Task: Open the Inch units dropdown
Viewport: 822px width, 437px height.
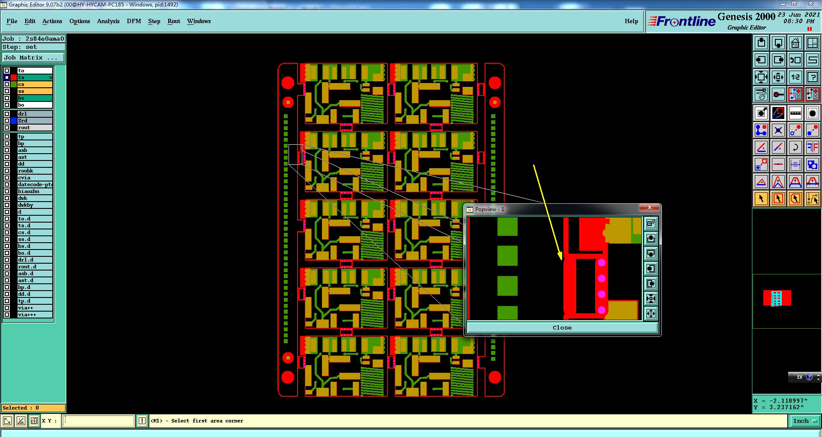Action: (804, 421)
